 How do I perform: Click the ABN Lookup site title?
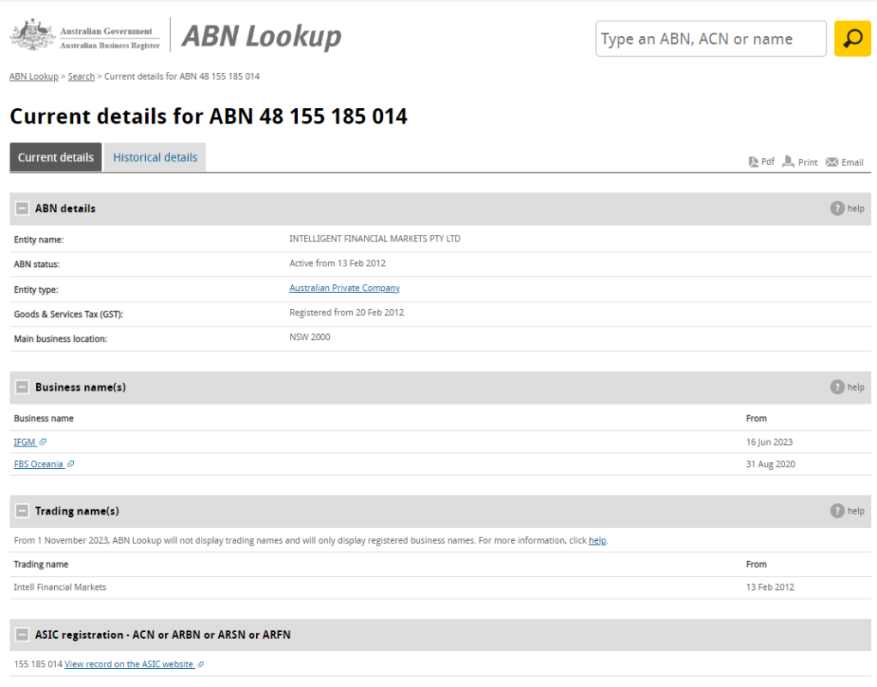[x=262, y=37]
